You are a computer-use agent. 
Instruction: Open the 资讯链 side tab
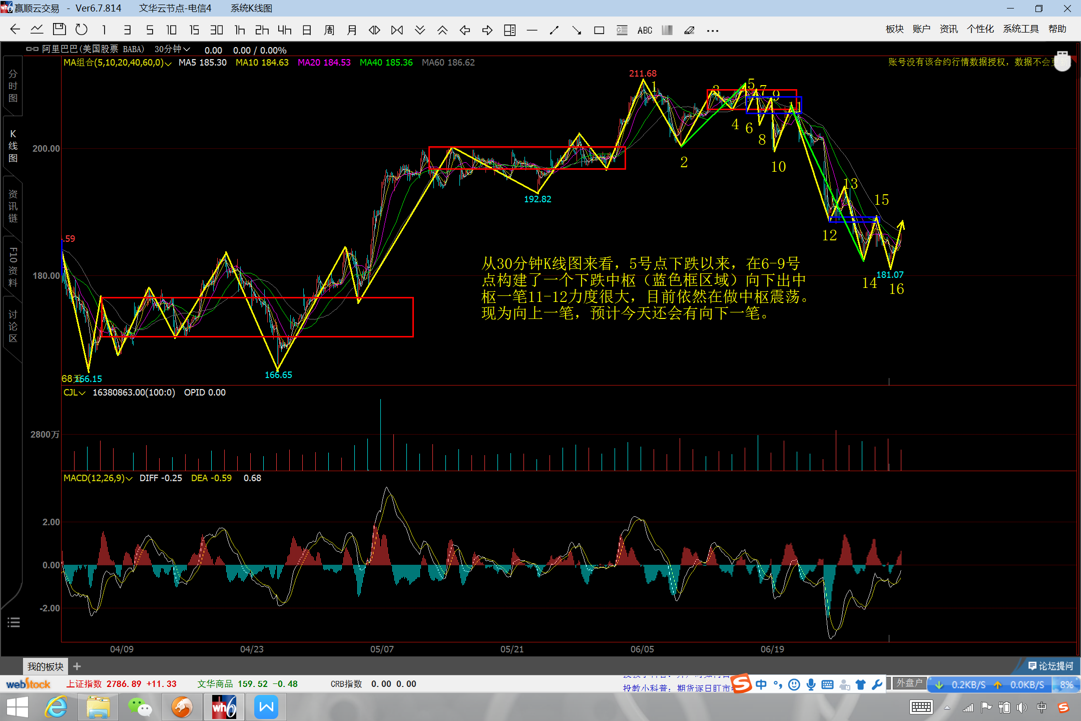coord(13,206)
